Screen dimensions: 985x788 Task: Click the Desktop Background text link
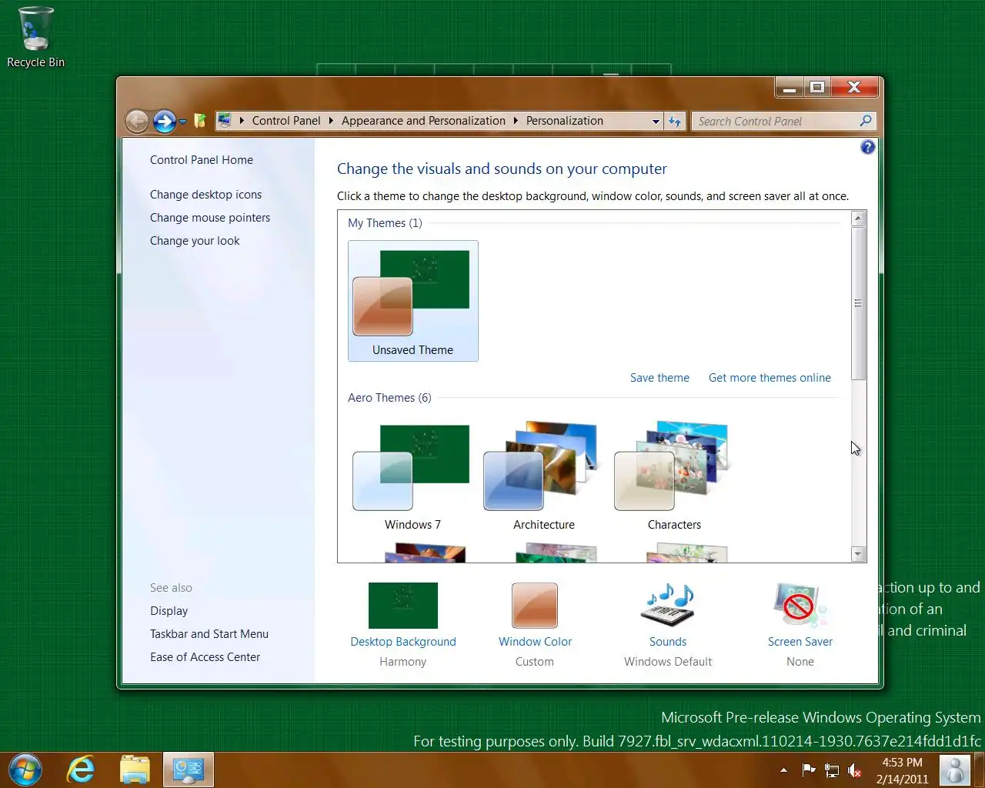403,642
